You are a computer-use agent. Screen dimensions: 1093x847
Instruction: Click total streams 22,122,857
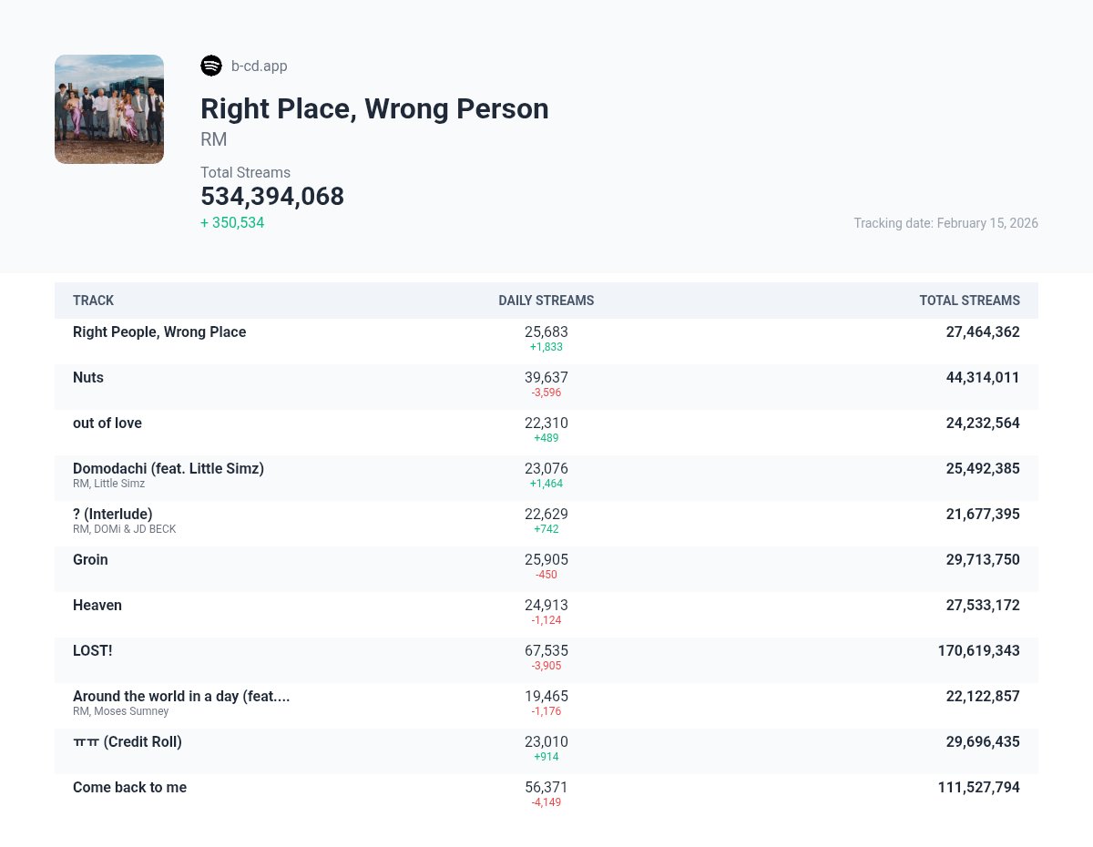click(x=983, y=697)
